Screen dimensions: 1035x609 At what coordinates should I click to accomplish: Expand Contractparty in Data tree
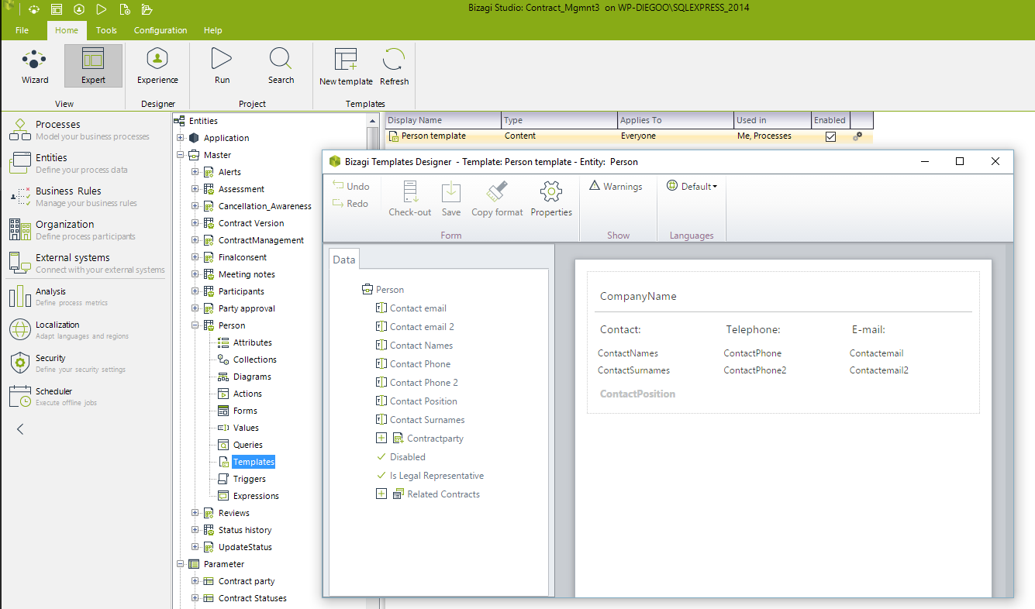click(381, 438)
